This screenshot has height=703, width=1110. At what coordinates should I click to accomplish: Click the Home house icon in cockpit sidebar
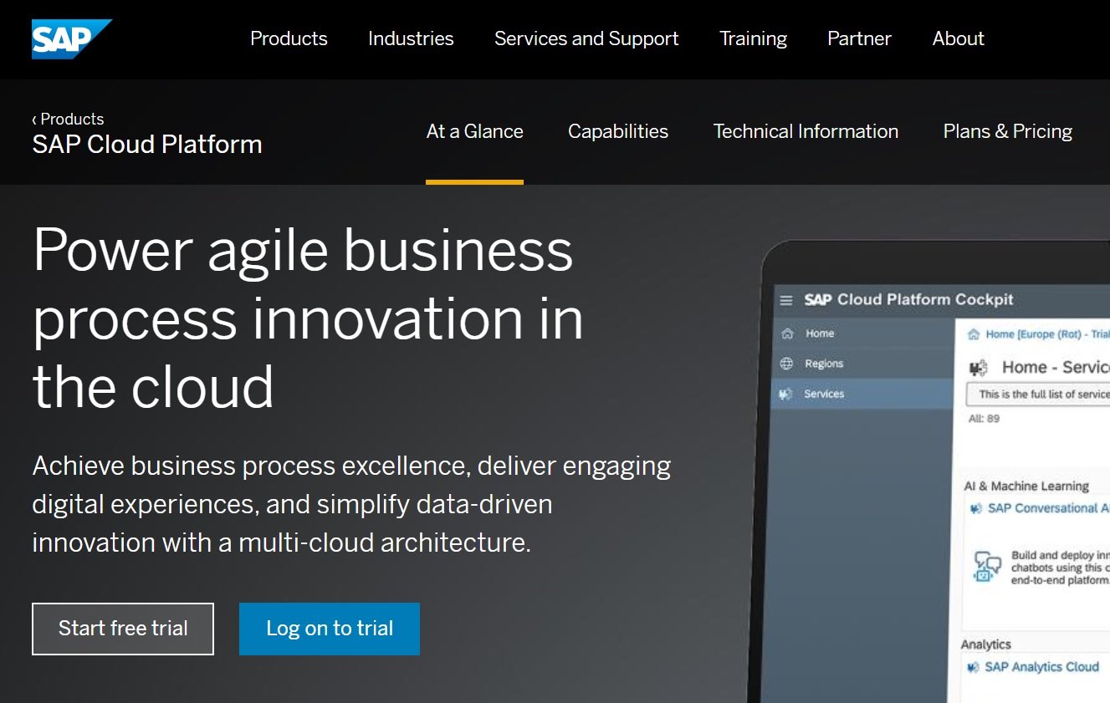click(x=786, y=334)
